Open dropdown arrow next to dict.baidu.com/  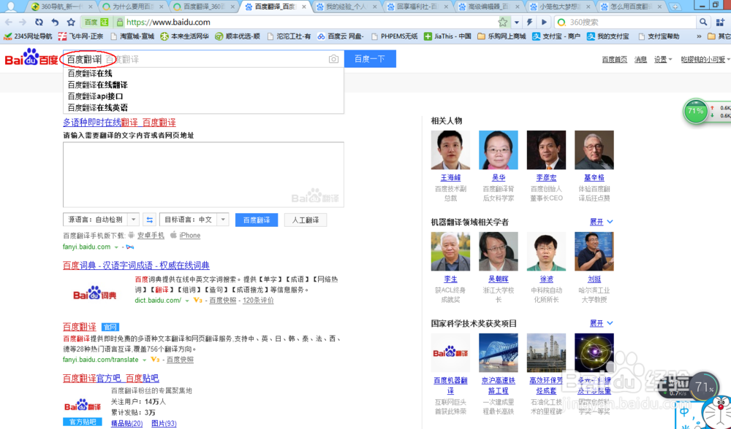click(187, 301)
